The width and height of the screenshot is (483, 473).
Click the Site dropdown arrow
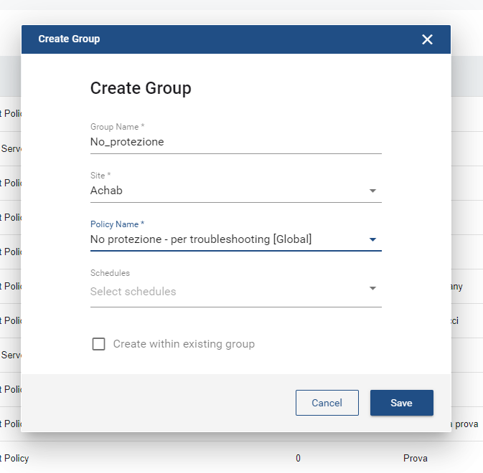372,191
